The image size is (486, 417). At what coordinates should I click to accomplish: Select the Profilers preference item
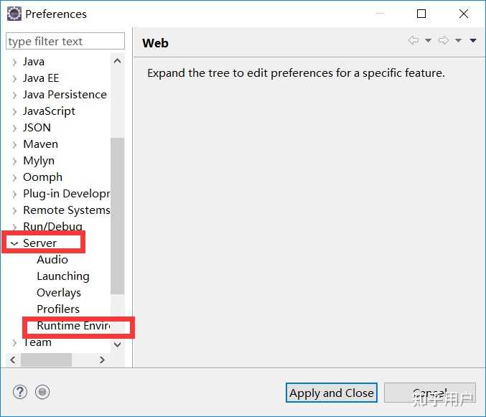click(x=58, y=309)
